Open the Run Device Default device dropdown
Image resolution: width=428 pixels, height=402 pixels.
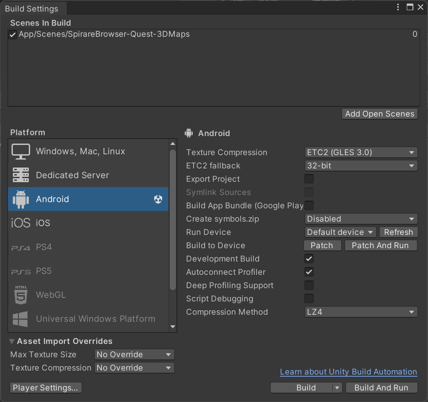click(x=340, y=232)
